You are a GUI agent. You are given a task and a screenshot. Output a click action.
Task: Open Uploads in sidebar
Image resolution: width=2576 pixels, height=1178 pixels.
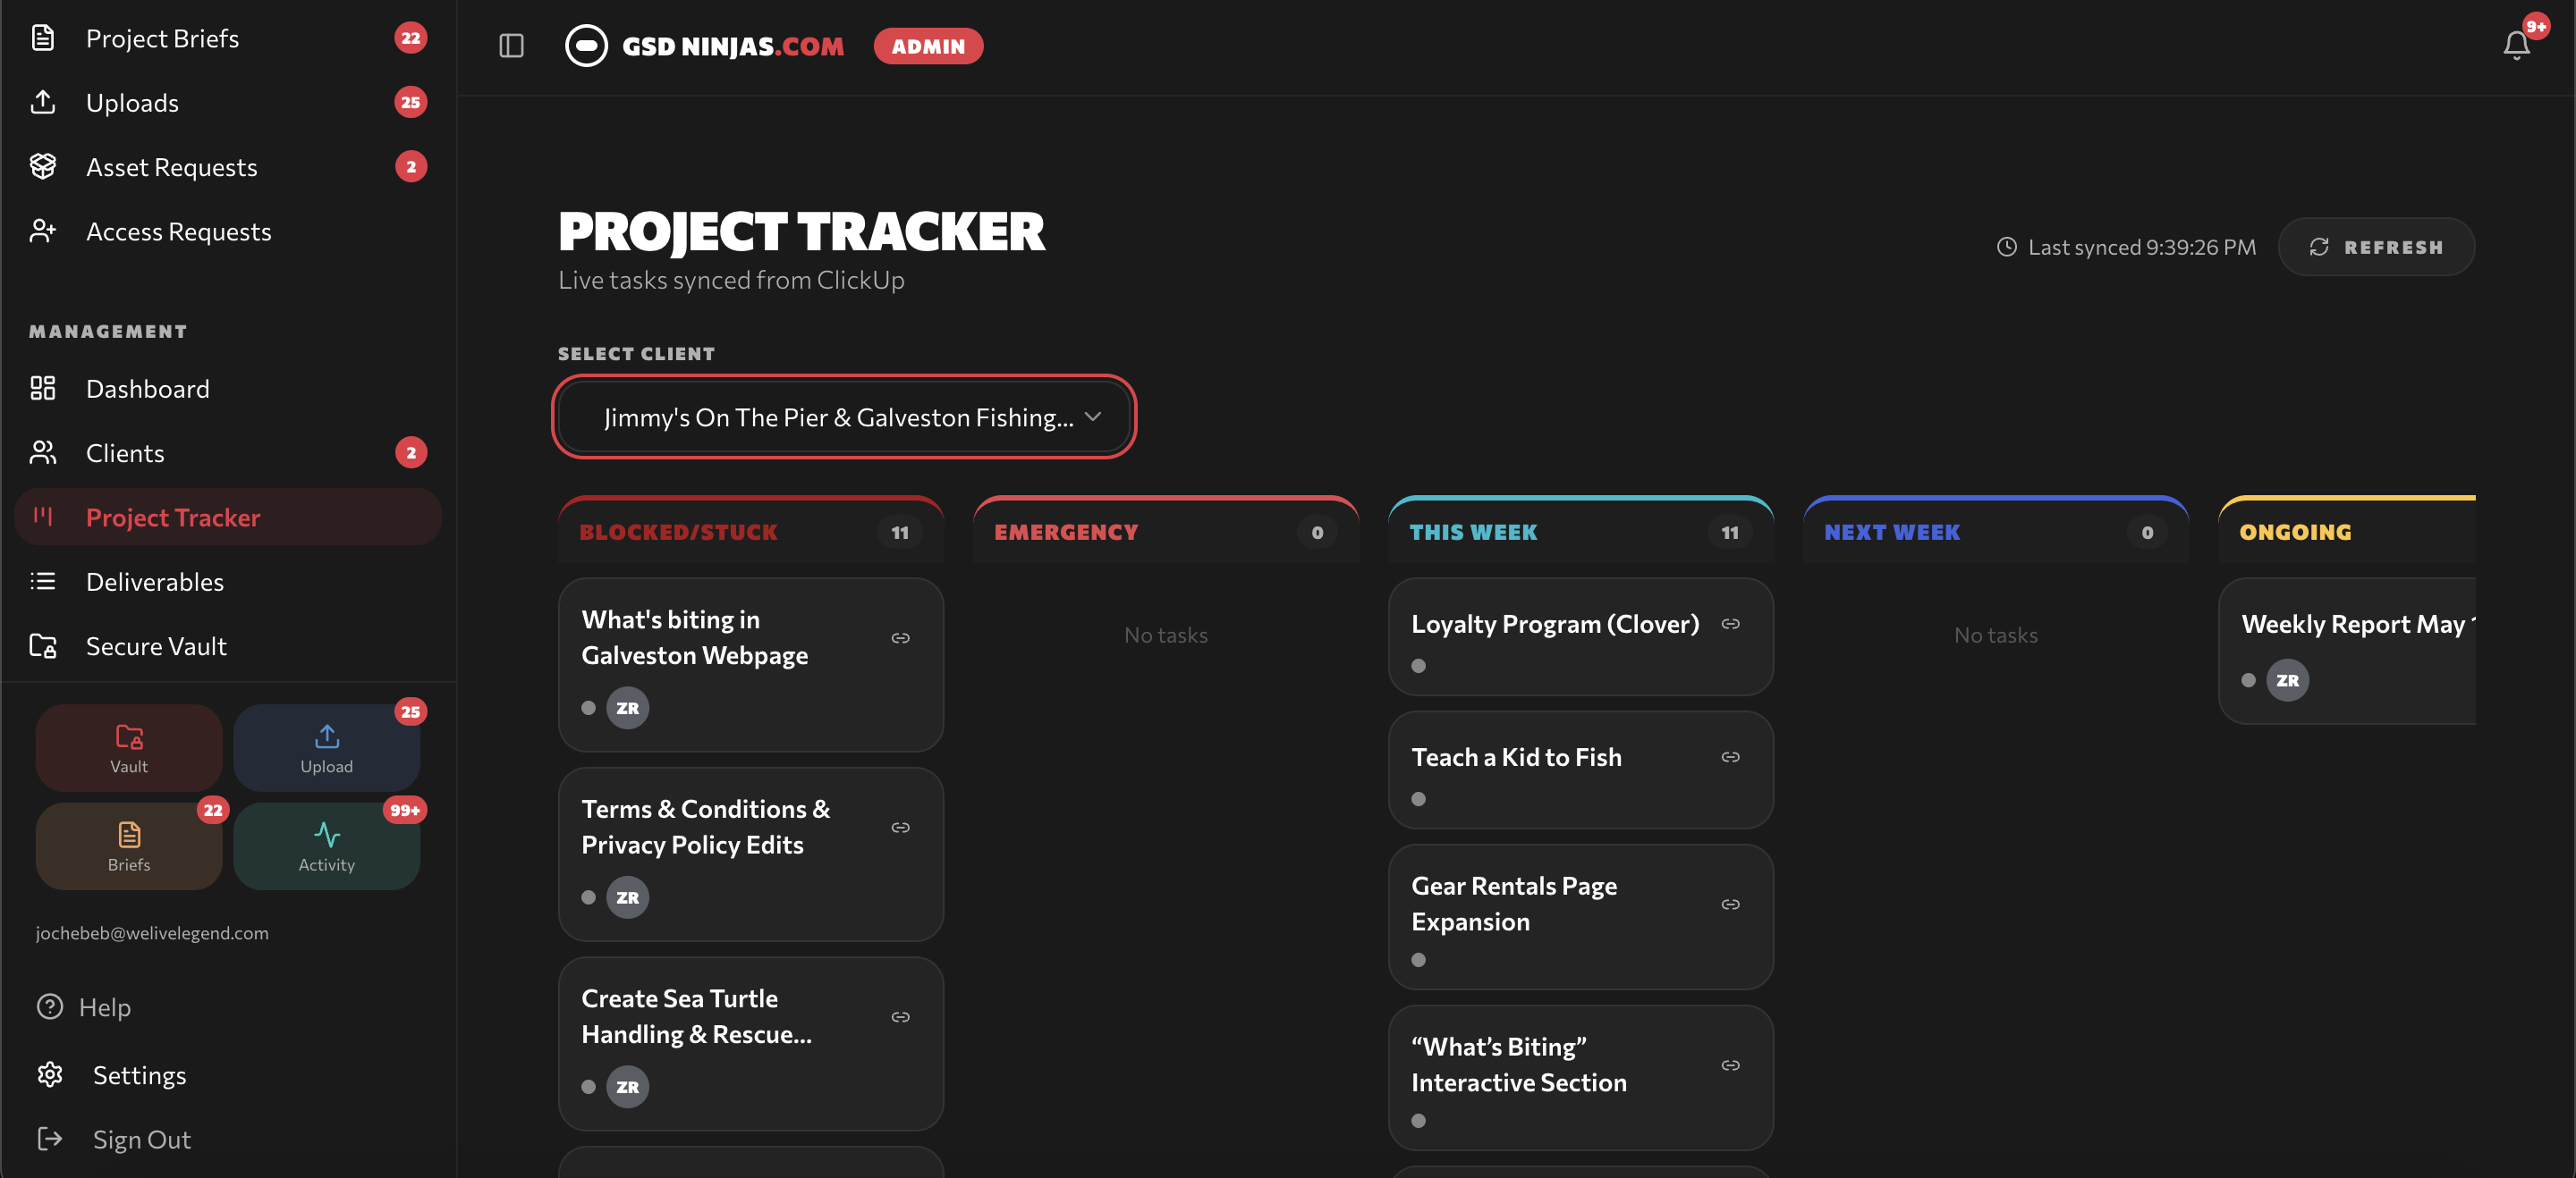tap(228, 102)
